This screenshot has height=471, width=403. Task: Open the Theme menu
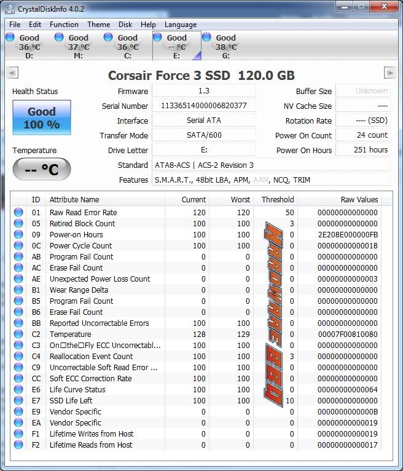[98, 25]
